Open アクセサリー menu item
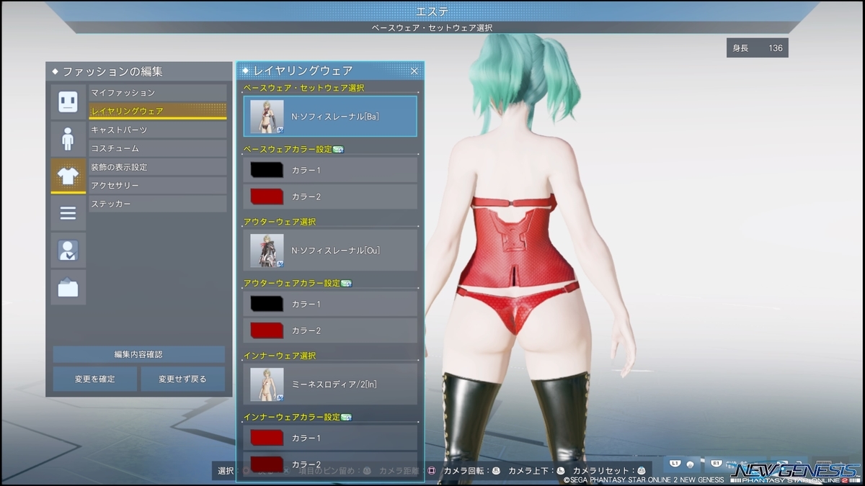865x486 pixels. (158, 186)
